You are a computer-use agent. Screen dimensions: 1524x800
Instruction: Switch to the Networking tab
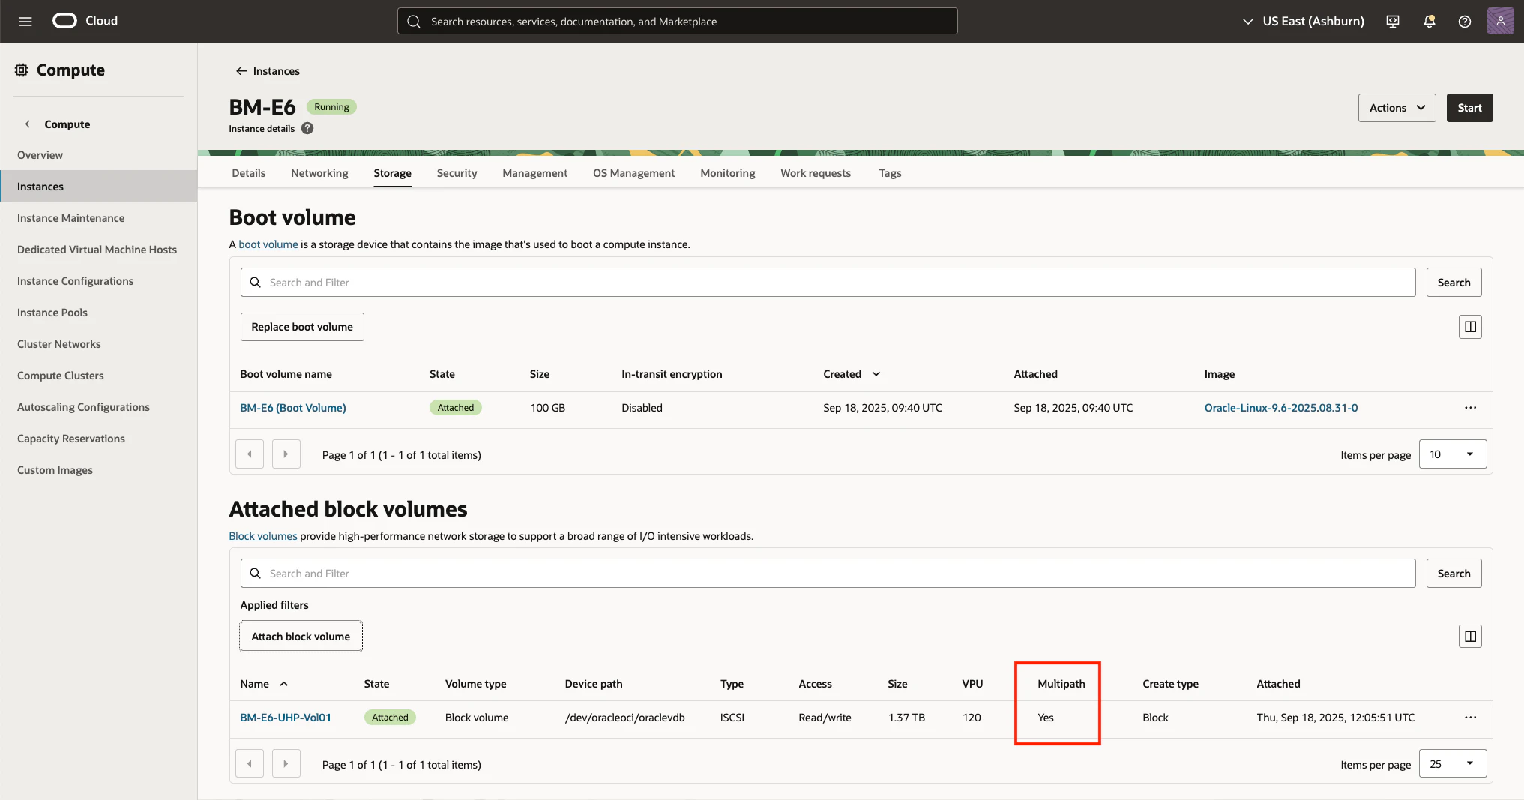[319, 173]
